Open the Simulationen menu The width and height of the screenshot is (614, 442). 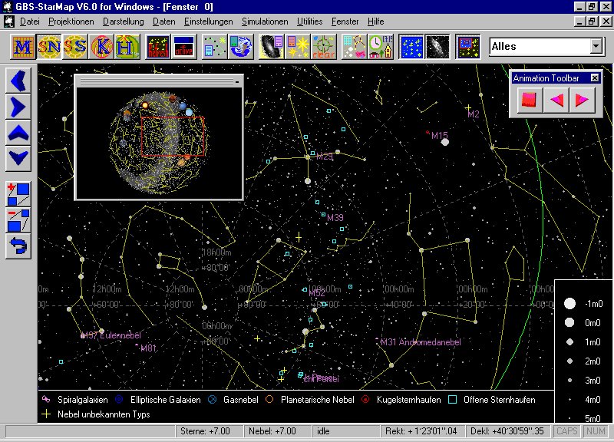(265, 21)
